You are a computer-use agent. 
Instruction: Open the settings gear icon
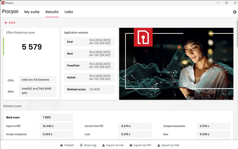coord(235,12)
